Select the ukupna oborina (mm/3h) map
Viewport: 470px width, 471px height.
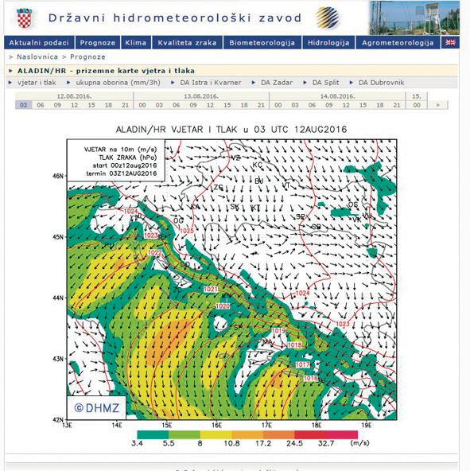tap(118, 83)
